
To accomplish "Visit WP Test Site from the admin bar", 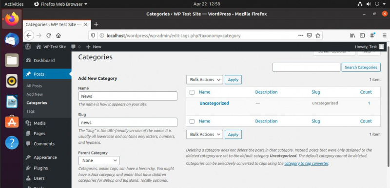I will (x=51, y=47).
